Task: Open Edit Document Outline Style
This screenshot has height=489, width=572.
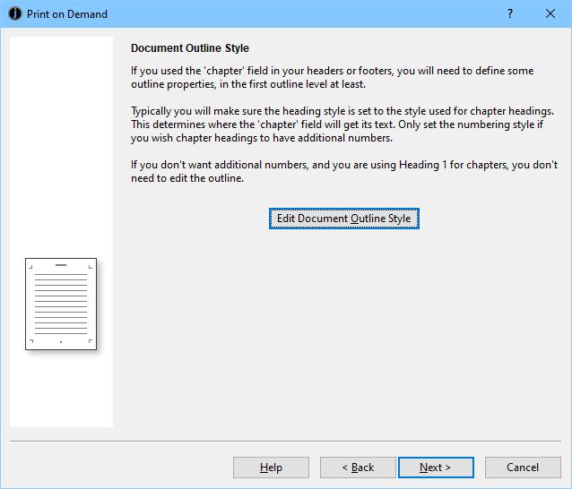Action: [343, 219]
